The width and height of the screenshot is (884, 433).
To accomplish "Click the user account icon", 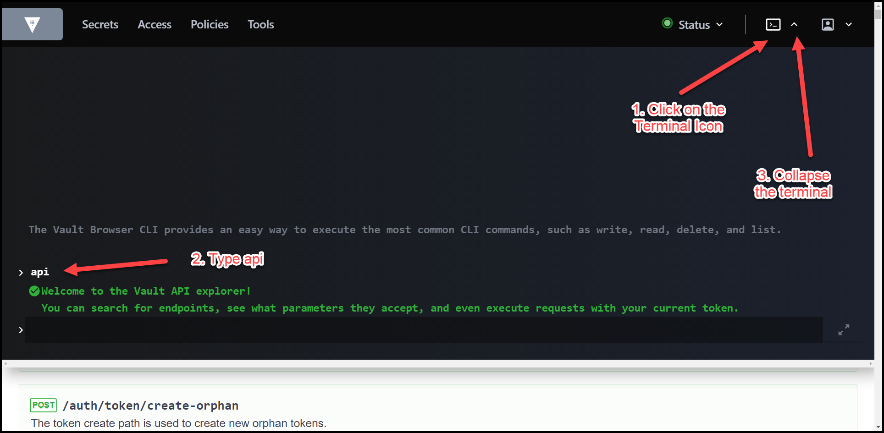I will pos(828,24).
